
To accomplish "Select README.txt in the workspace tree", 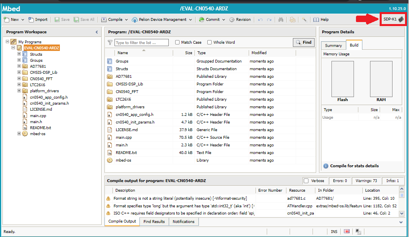I will pyautogui.click(x=41, y=128).
